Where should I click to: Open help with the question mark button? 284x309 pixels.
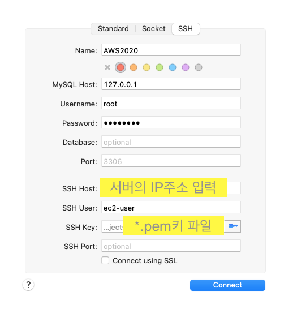point(28,285)
